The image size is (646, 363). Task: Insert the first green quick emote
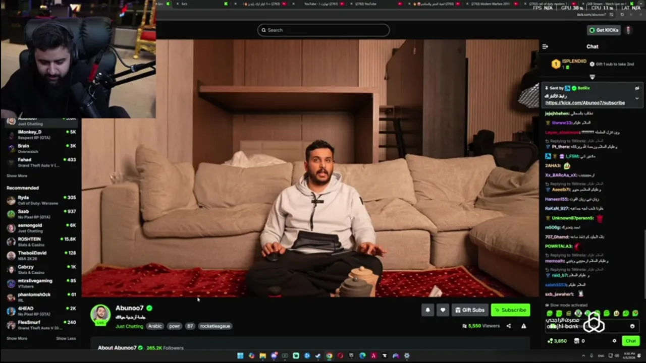pos(550,314)
